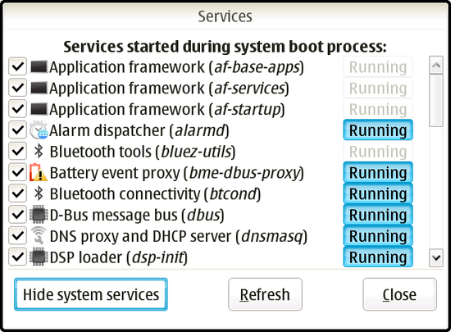Image resolution: width=451 pixels, height=332 pixels.
Task: Toggle D-Bus message bus checkbox
Action: tap(17, 215)
